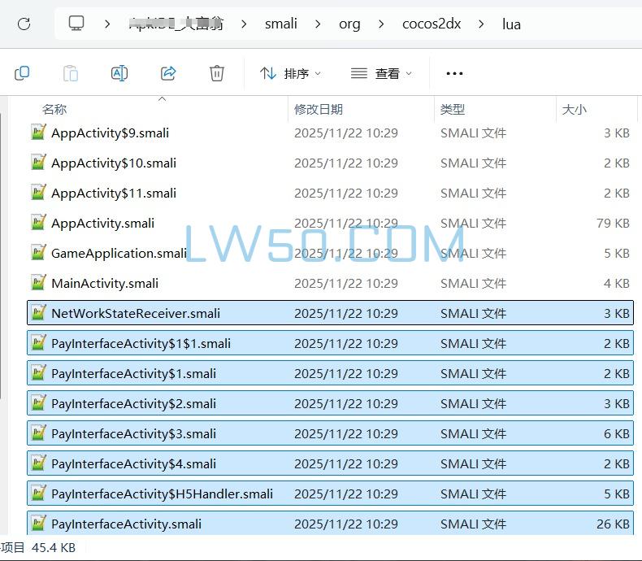
Task: Go to org folder in breadcrumb
Action: 349,24
